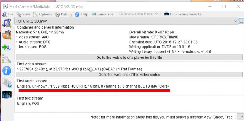The width and height of the screenshot is (244, 121).
Task: Expand the file path dropdown arrow
Action: click(x=236, y=21)
